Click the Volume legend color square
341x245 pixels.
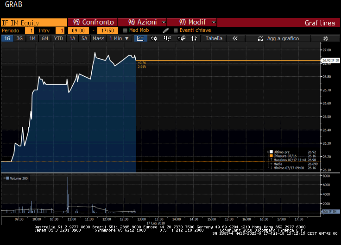[x=8, y=178]
